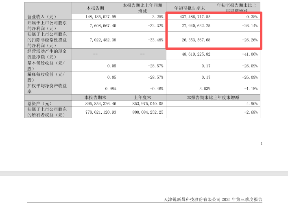288x203 pixels.
Task: Click the 归属于上市公司股东的净利润(元) row label
Action: (47, 26)
